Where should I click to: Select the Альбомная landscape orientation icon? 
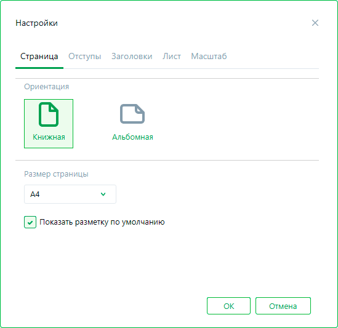pos(132,114)
